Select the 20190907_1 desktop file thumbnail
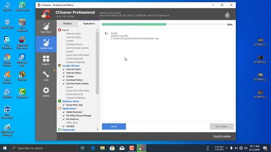 pos(260,42)
